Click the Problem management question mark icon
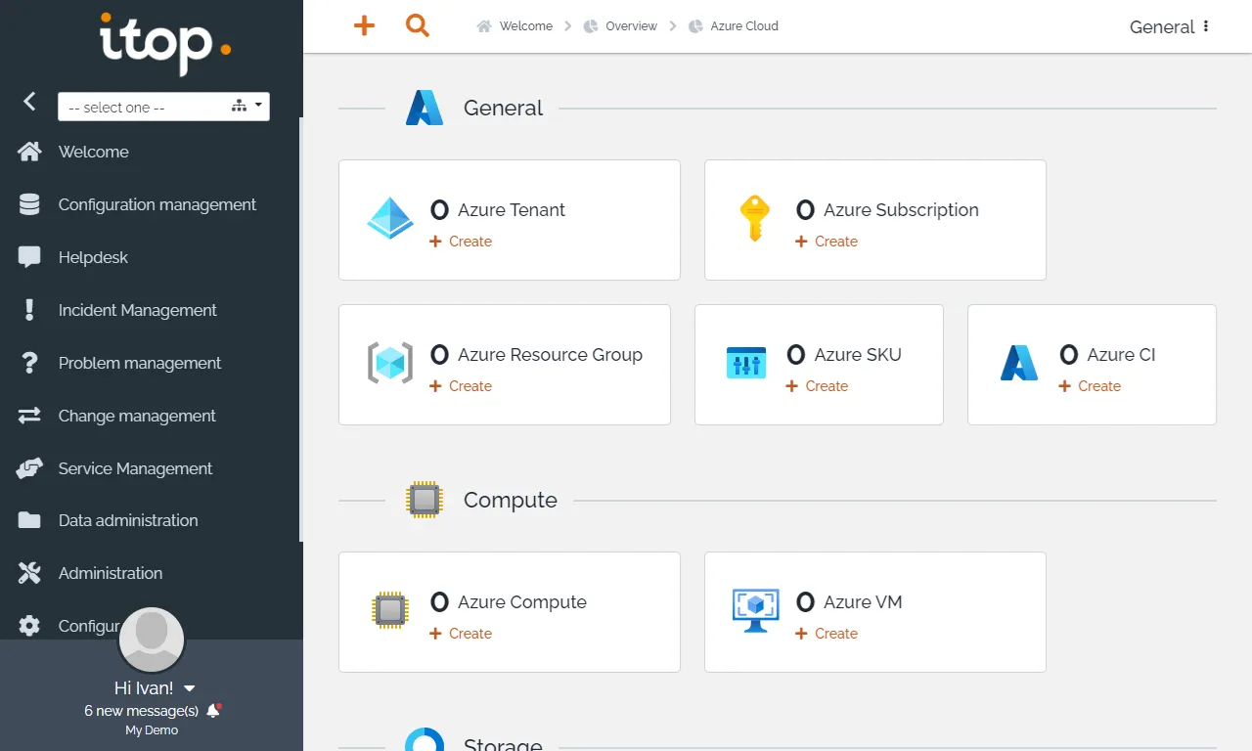 click(x=29, y=363)
